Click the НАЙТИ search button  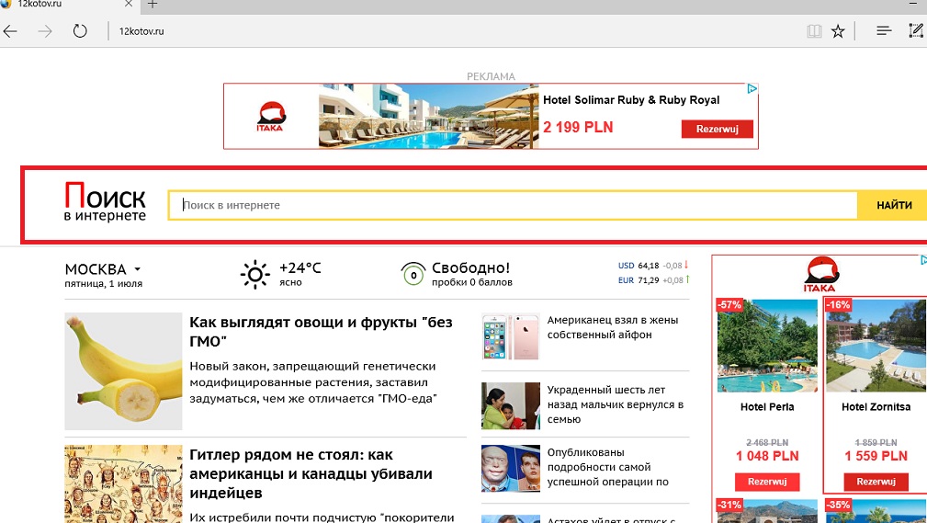pos(893,205)
